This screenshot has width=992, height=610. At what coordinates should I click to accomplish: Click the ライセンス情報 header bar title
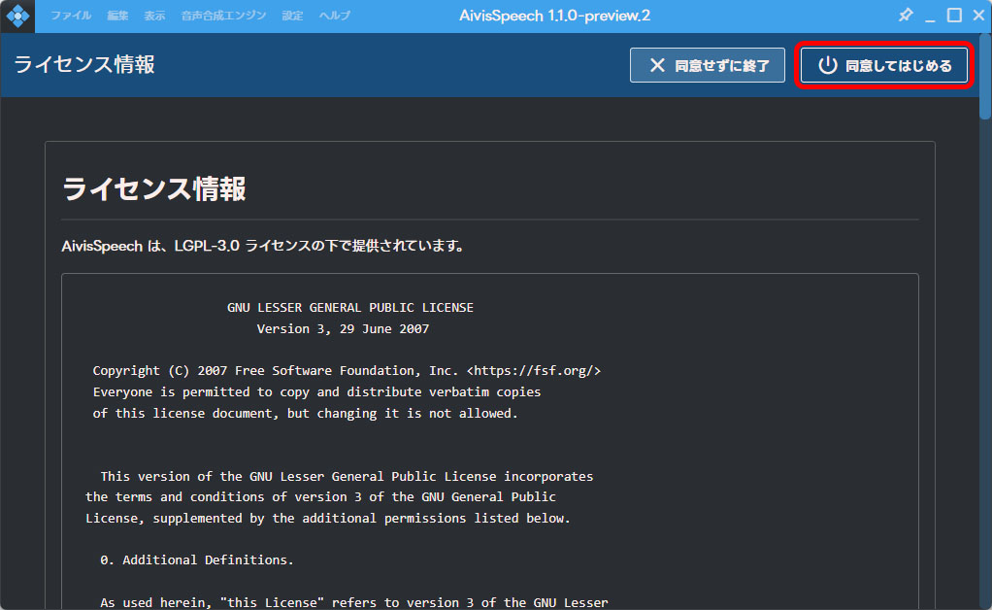[84, 64]
